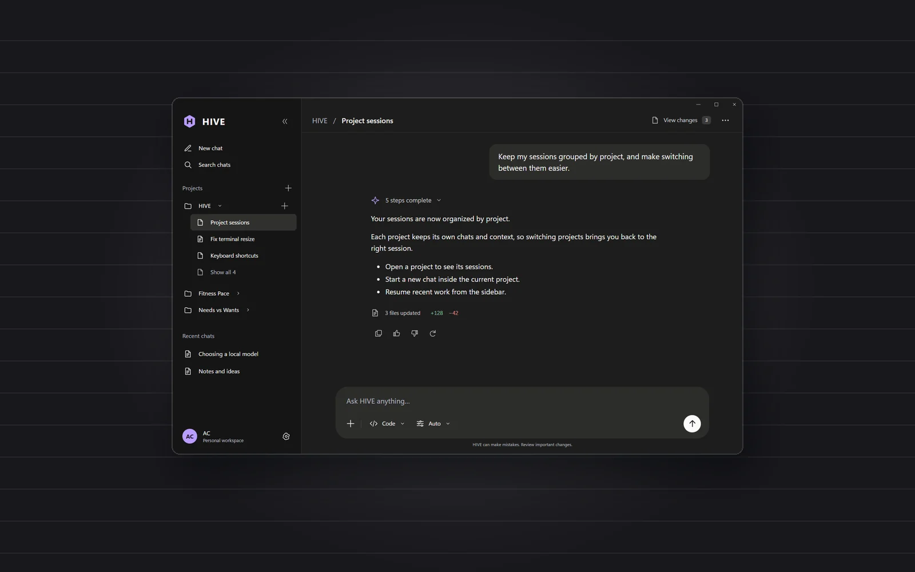
Task: Click the AC user avatar
Action: coord(190,436)
